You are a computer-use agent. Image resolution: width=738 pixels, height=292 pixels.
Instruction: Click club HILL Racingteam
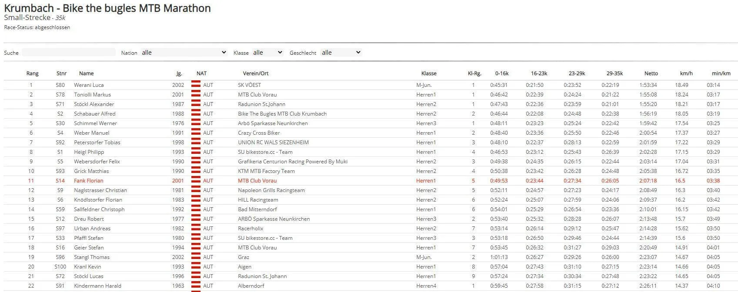(x=258, y=200)
